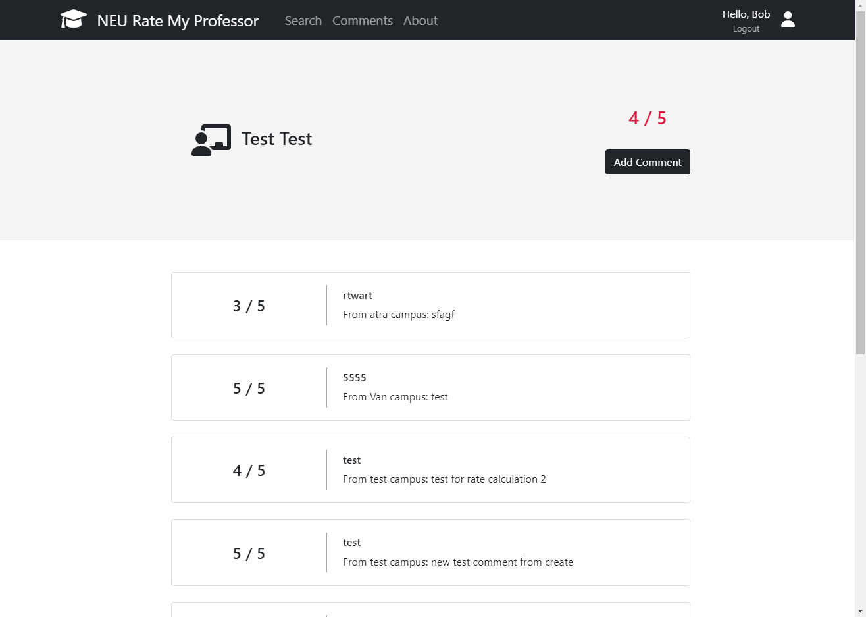Open the Comments nav item
This screenshot has width=866, height=617.
pyautogui.click(x=363, y=20)
